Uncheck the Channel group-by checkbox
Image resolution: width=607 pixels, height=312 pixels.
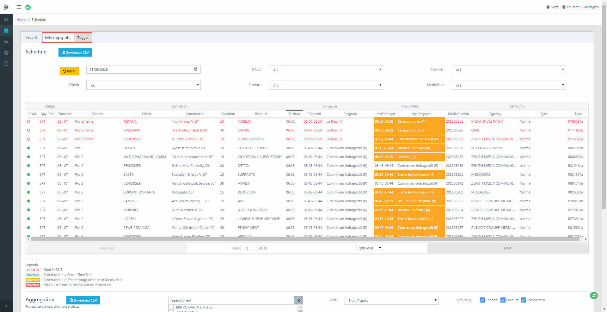482,300
